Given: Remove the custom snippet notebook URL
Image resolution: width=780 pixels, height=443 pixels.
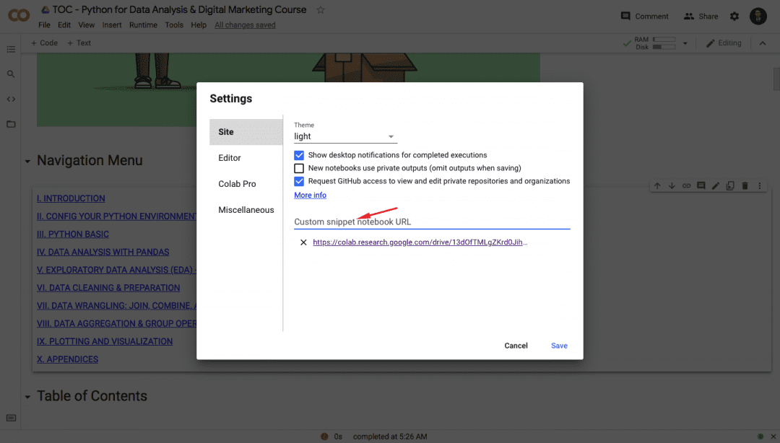Looking at the screenshot, I should (302, 242).
